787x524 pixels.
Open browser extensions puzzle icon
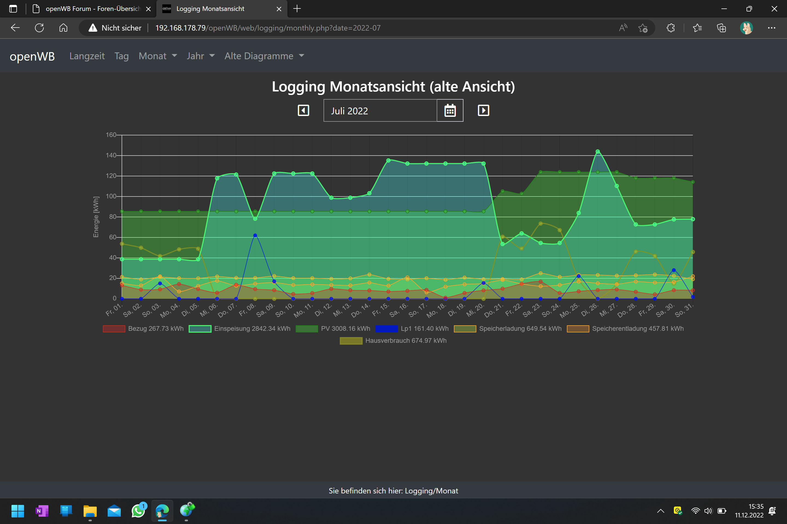pyautogui.click(x=671, y=28)
